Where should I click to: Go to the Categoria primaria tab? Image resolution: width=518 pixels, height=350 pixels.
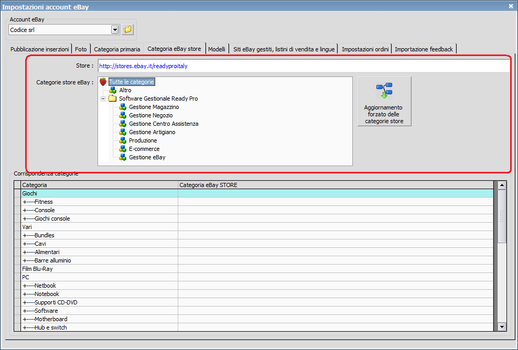click(x=117, y=49)
